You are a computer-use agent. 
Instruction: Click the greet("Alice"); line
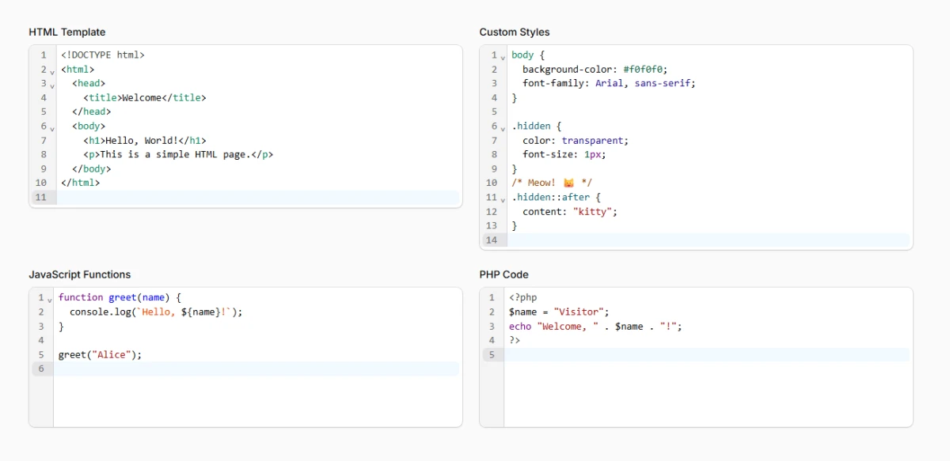[x=100, y=355]
